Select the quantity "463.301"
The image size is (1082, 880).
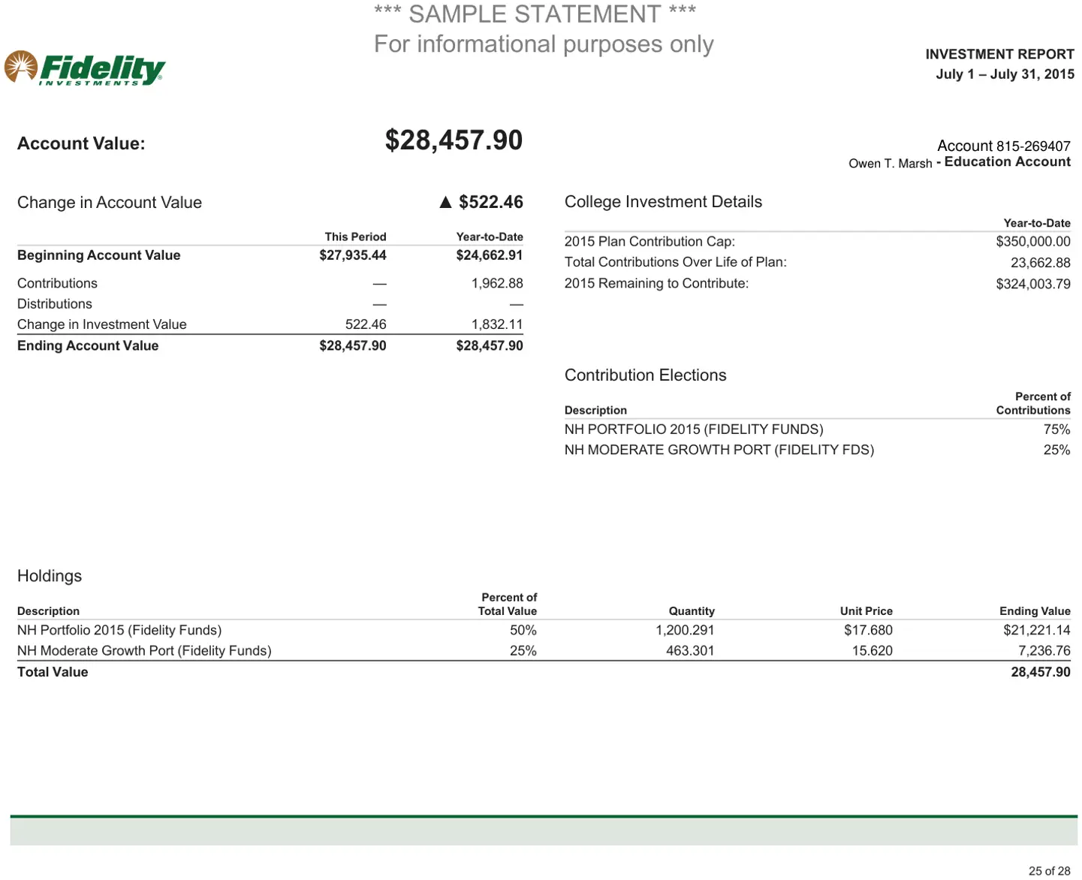690,651
